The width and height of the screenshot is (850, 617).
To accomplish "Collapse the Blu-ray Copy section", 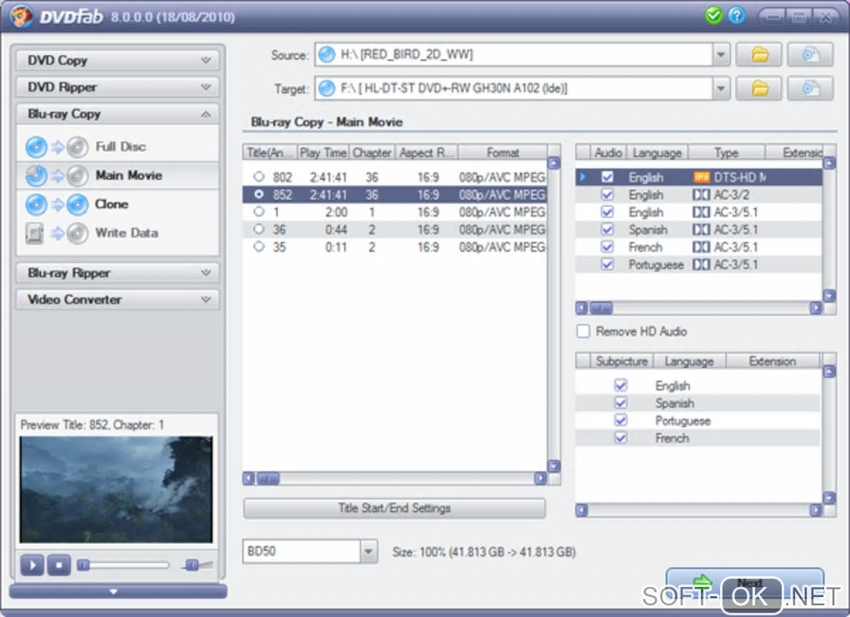I will [117, 114].
